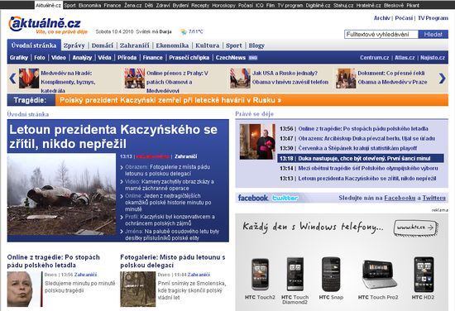The image size is (455, 311).
Task: Switch to the Zprávy tab
Action: tap(74, 45)
